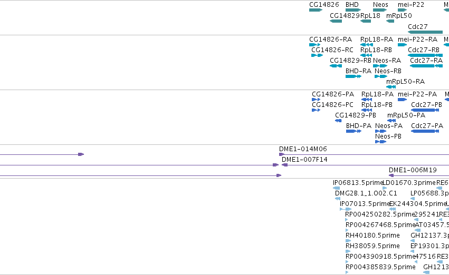This screenshot has width=449, height=275.
Task: Click transcript CG14829-RB
Action: pos(336,66)
